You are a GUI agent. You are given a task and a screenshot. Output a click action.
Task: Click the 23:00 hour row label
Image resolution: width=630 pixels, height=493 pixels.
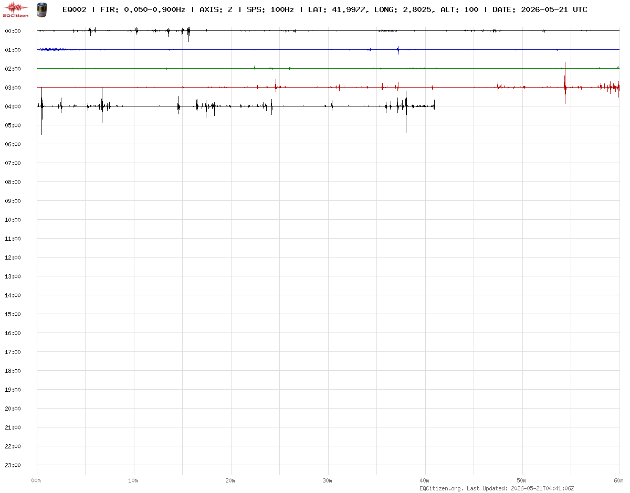coord(13,465)
